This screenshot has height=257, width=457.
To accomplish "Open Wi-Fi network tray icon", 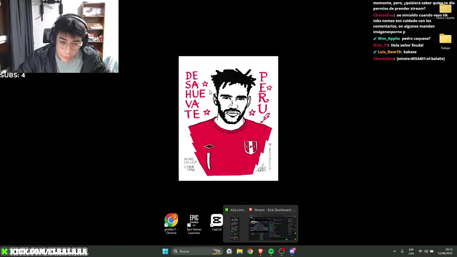I will (x=420, y=251).
